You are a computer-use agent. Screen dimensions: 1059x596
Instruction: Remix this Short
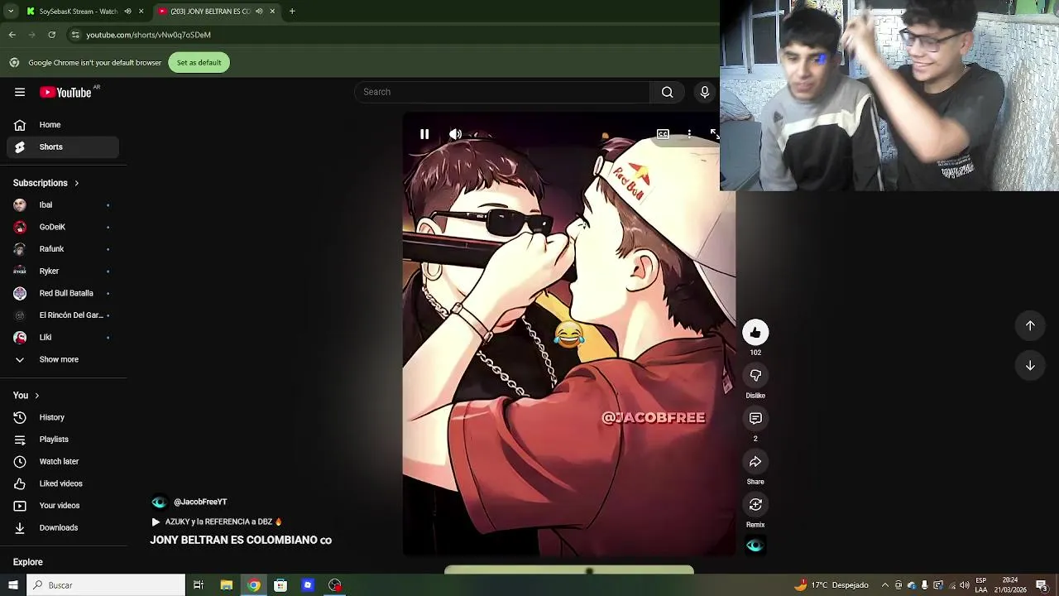(x=755, y=505)
